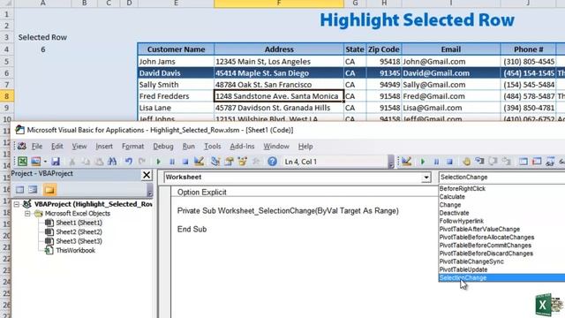
Task: Click Reset stop icon left of the Help icon
Action: 185,162
